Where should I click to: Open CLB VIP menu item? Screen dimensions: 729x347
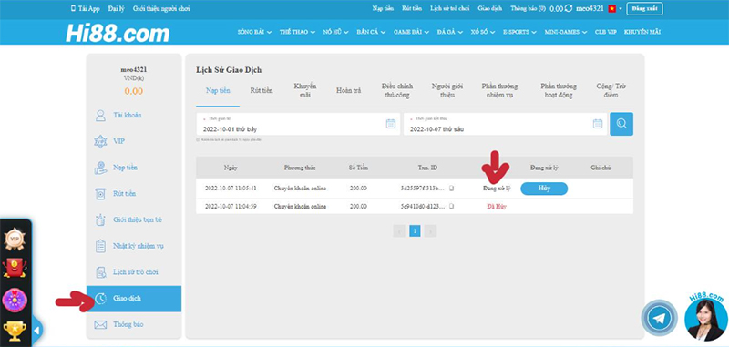[x=605, y=32]
